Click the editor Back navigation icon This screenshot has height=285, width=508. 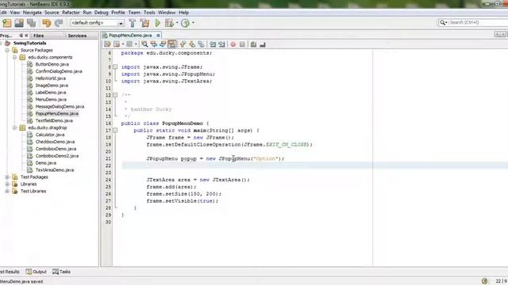[x=117, y=44]
